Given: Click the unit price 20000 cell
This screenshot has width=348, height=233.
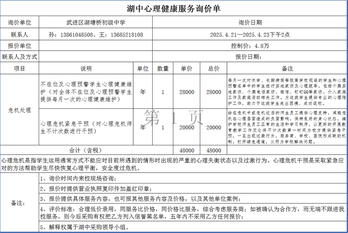Looking at the screenshot, I should (187, 127).
